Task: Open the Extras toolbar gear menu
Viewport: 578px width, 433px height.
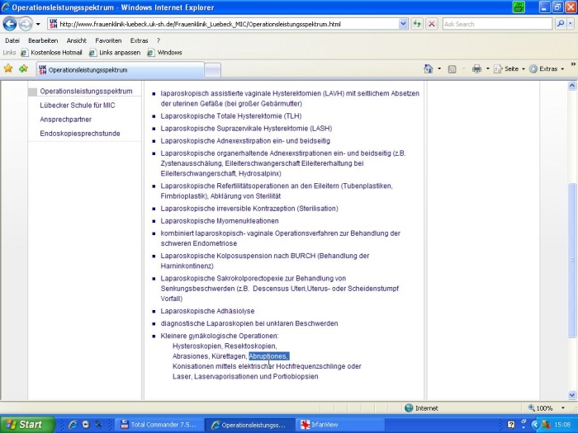Action: (x=547, y=68)
